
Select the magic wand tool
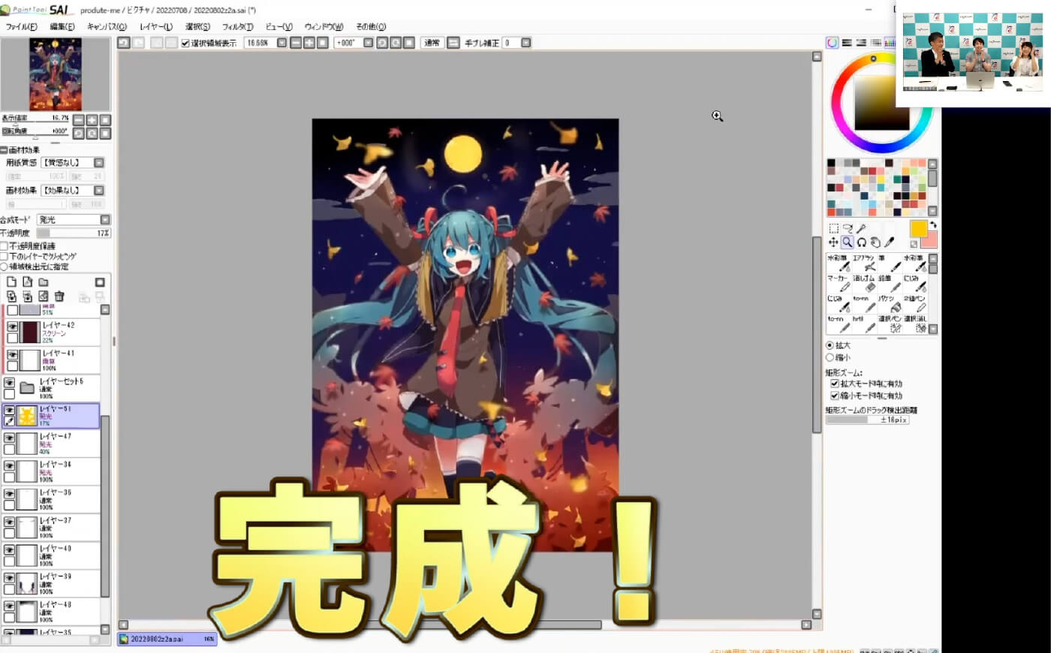tap(862, 229)
